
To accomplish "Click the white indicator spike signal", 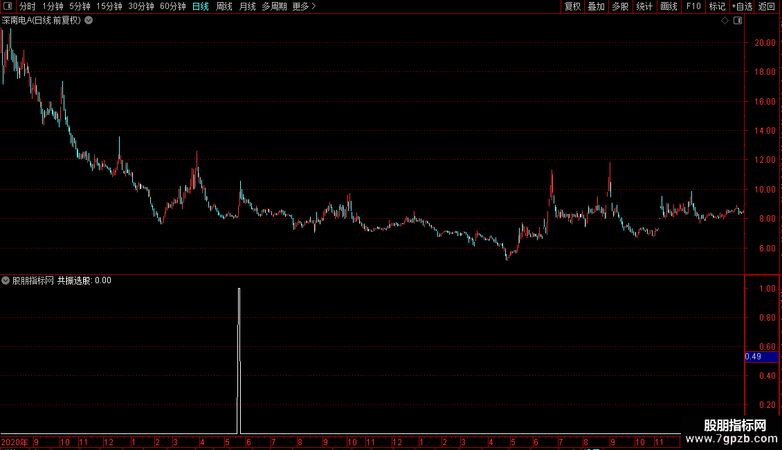I will (x=239, y=361).
